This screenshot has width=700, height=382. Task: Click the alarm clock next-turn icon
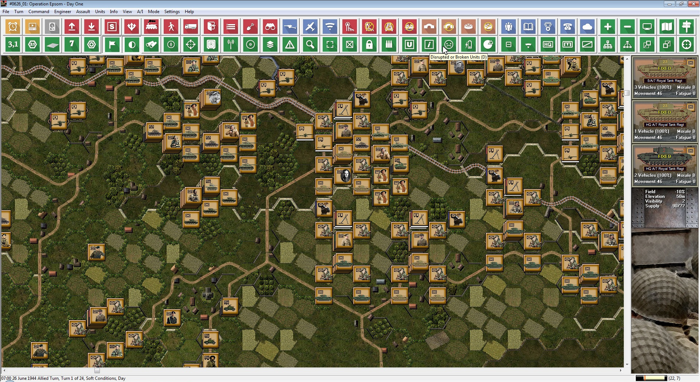(x=13, y=27)
